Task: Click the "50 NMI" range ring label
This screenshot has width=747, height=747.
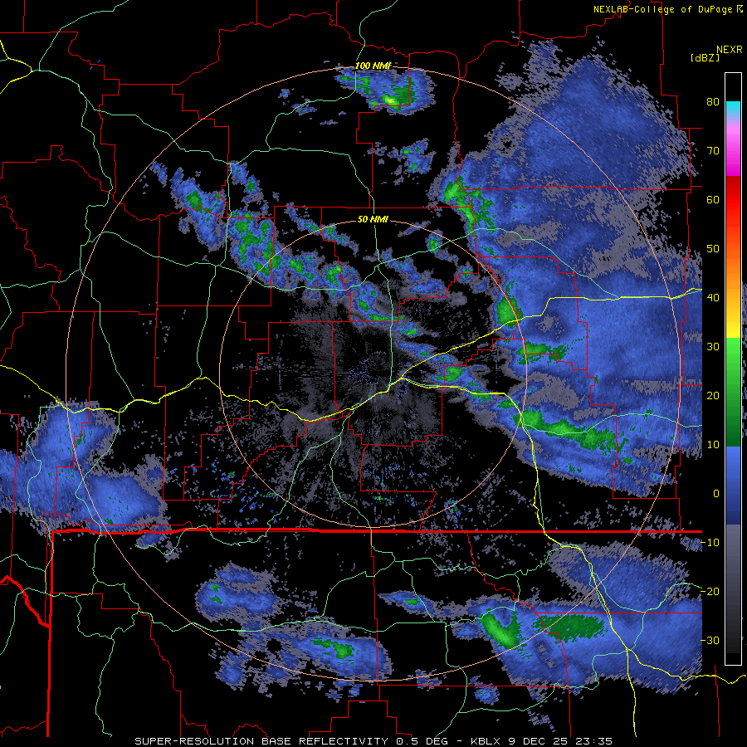Action: tap(373, 220)
